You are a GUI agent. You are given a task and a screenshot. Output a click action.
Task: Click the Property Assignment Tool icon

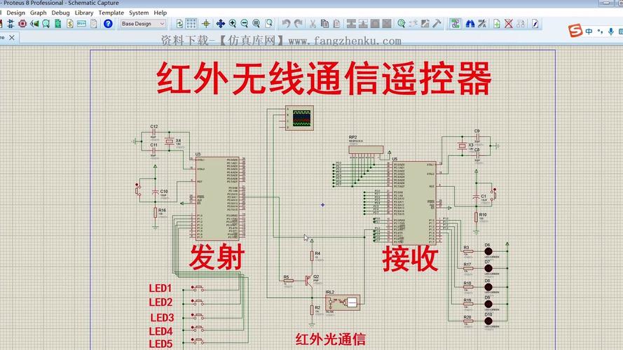(x=482, y=24)
